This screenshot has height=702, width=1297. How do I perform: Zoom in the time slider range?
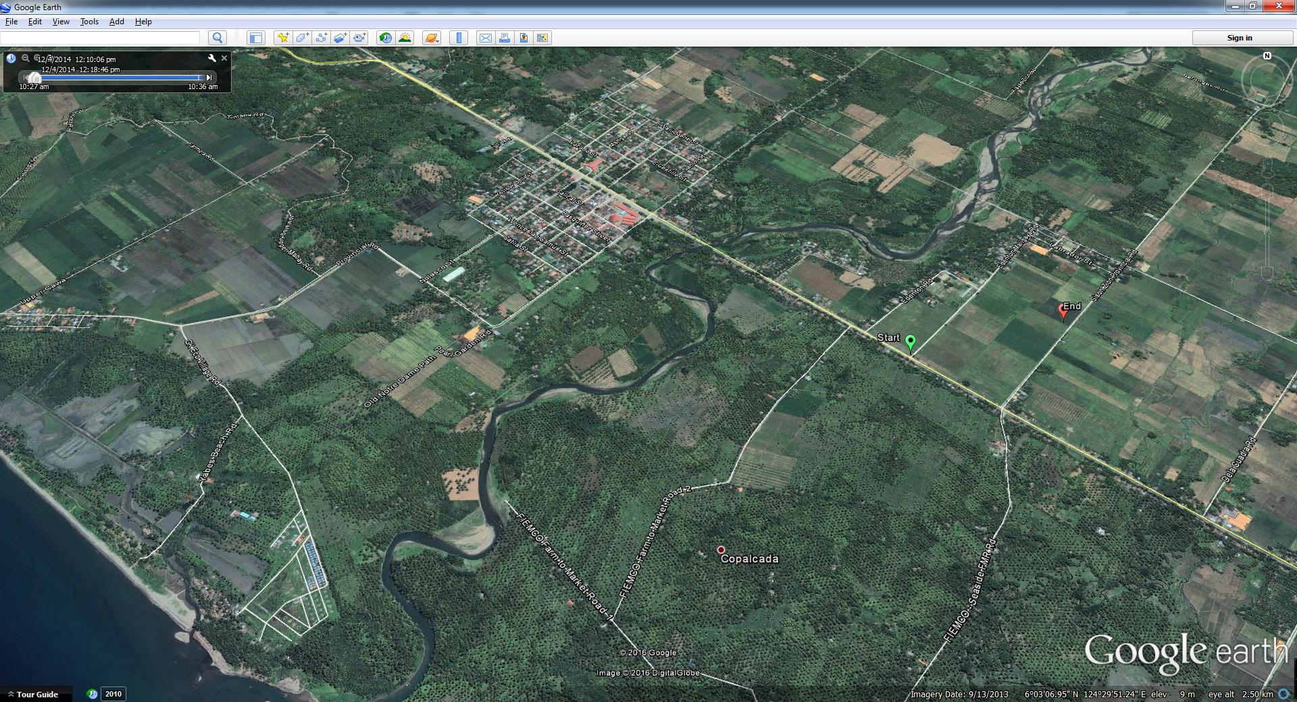tap(37, 58)
